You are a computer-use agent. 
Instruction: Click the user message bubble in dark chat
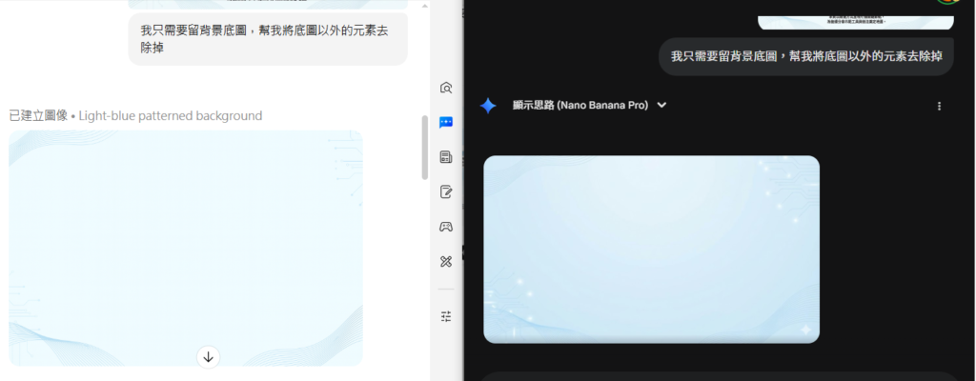click(x=805, y=56)
